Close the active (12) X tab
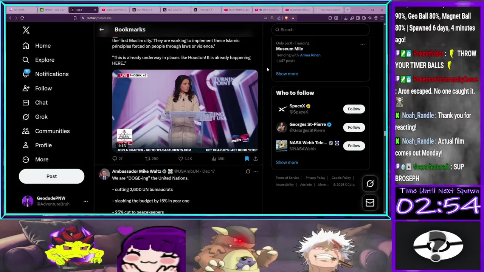Screen dimensions: 484x272 [x=95, y=10]
